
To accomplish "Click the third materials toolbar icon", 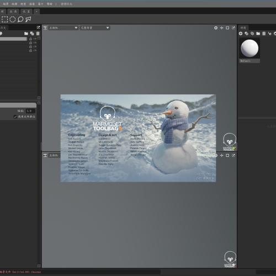I will (x=252, y=34).
